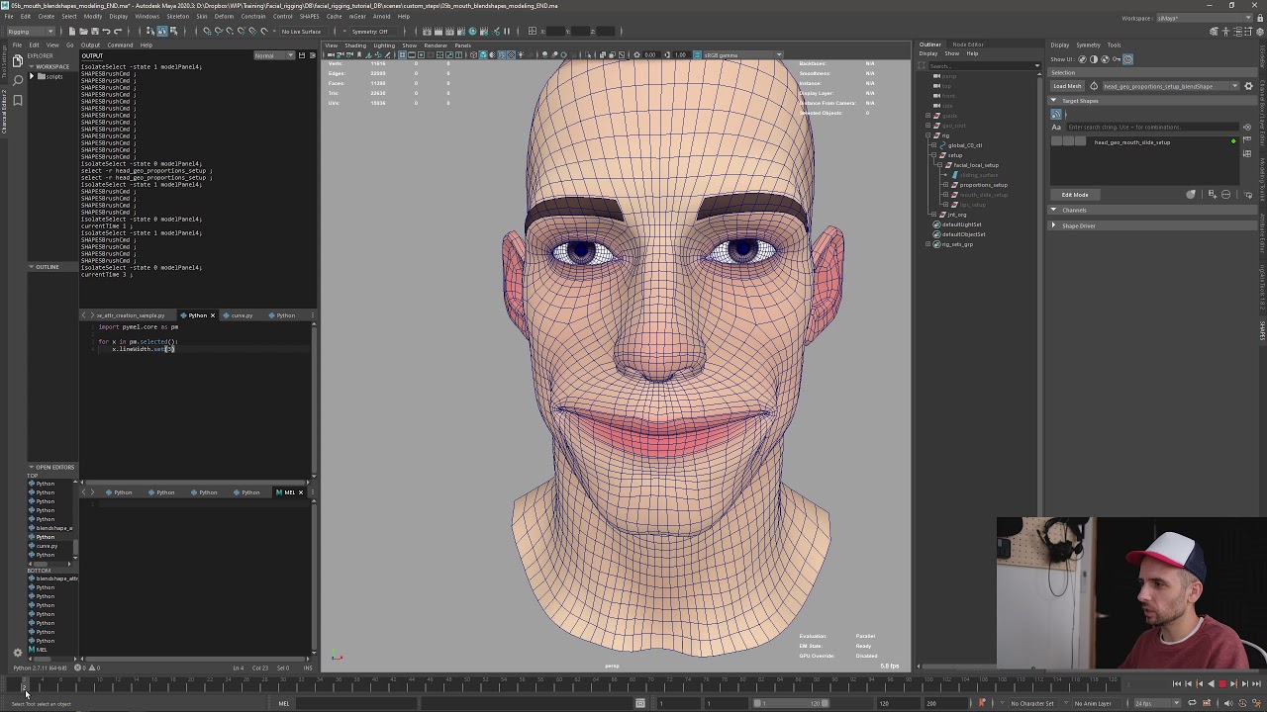
Task: Click the Load Mesh button
Action: (1067, 86)
